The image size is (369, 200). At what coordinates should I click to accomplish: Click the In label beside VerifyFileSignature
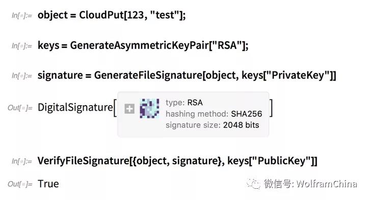[x=22, y=162]
